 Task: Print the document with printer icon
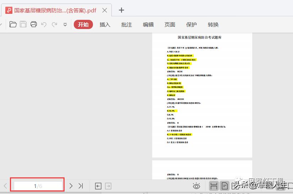[34, 24]
